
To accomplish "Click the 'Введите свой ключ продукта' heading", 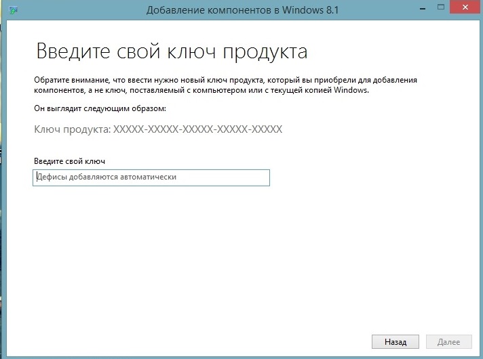I will 171,51.
